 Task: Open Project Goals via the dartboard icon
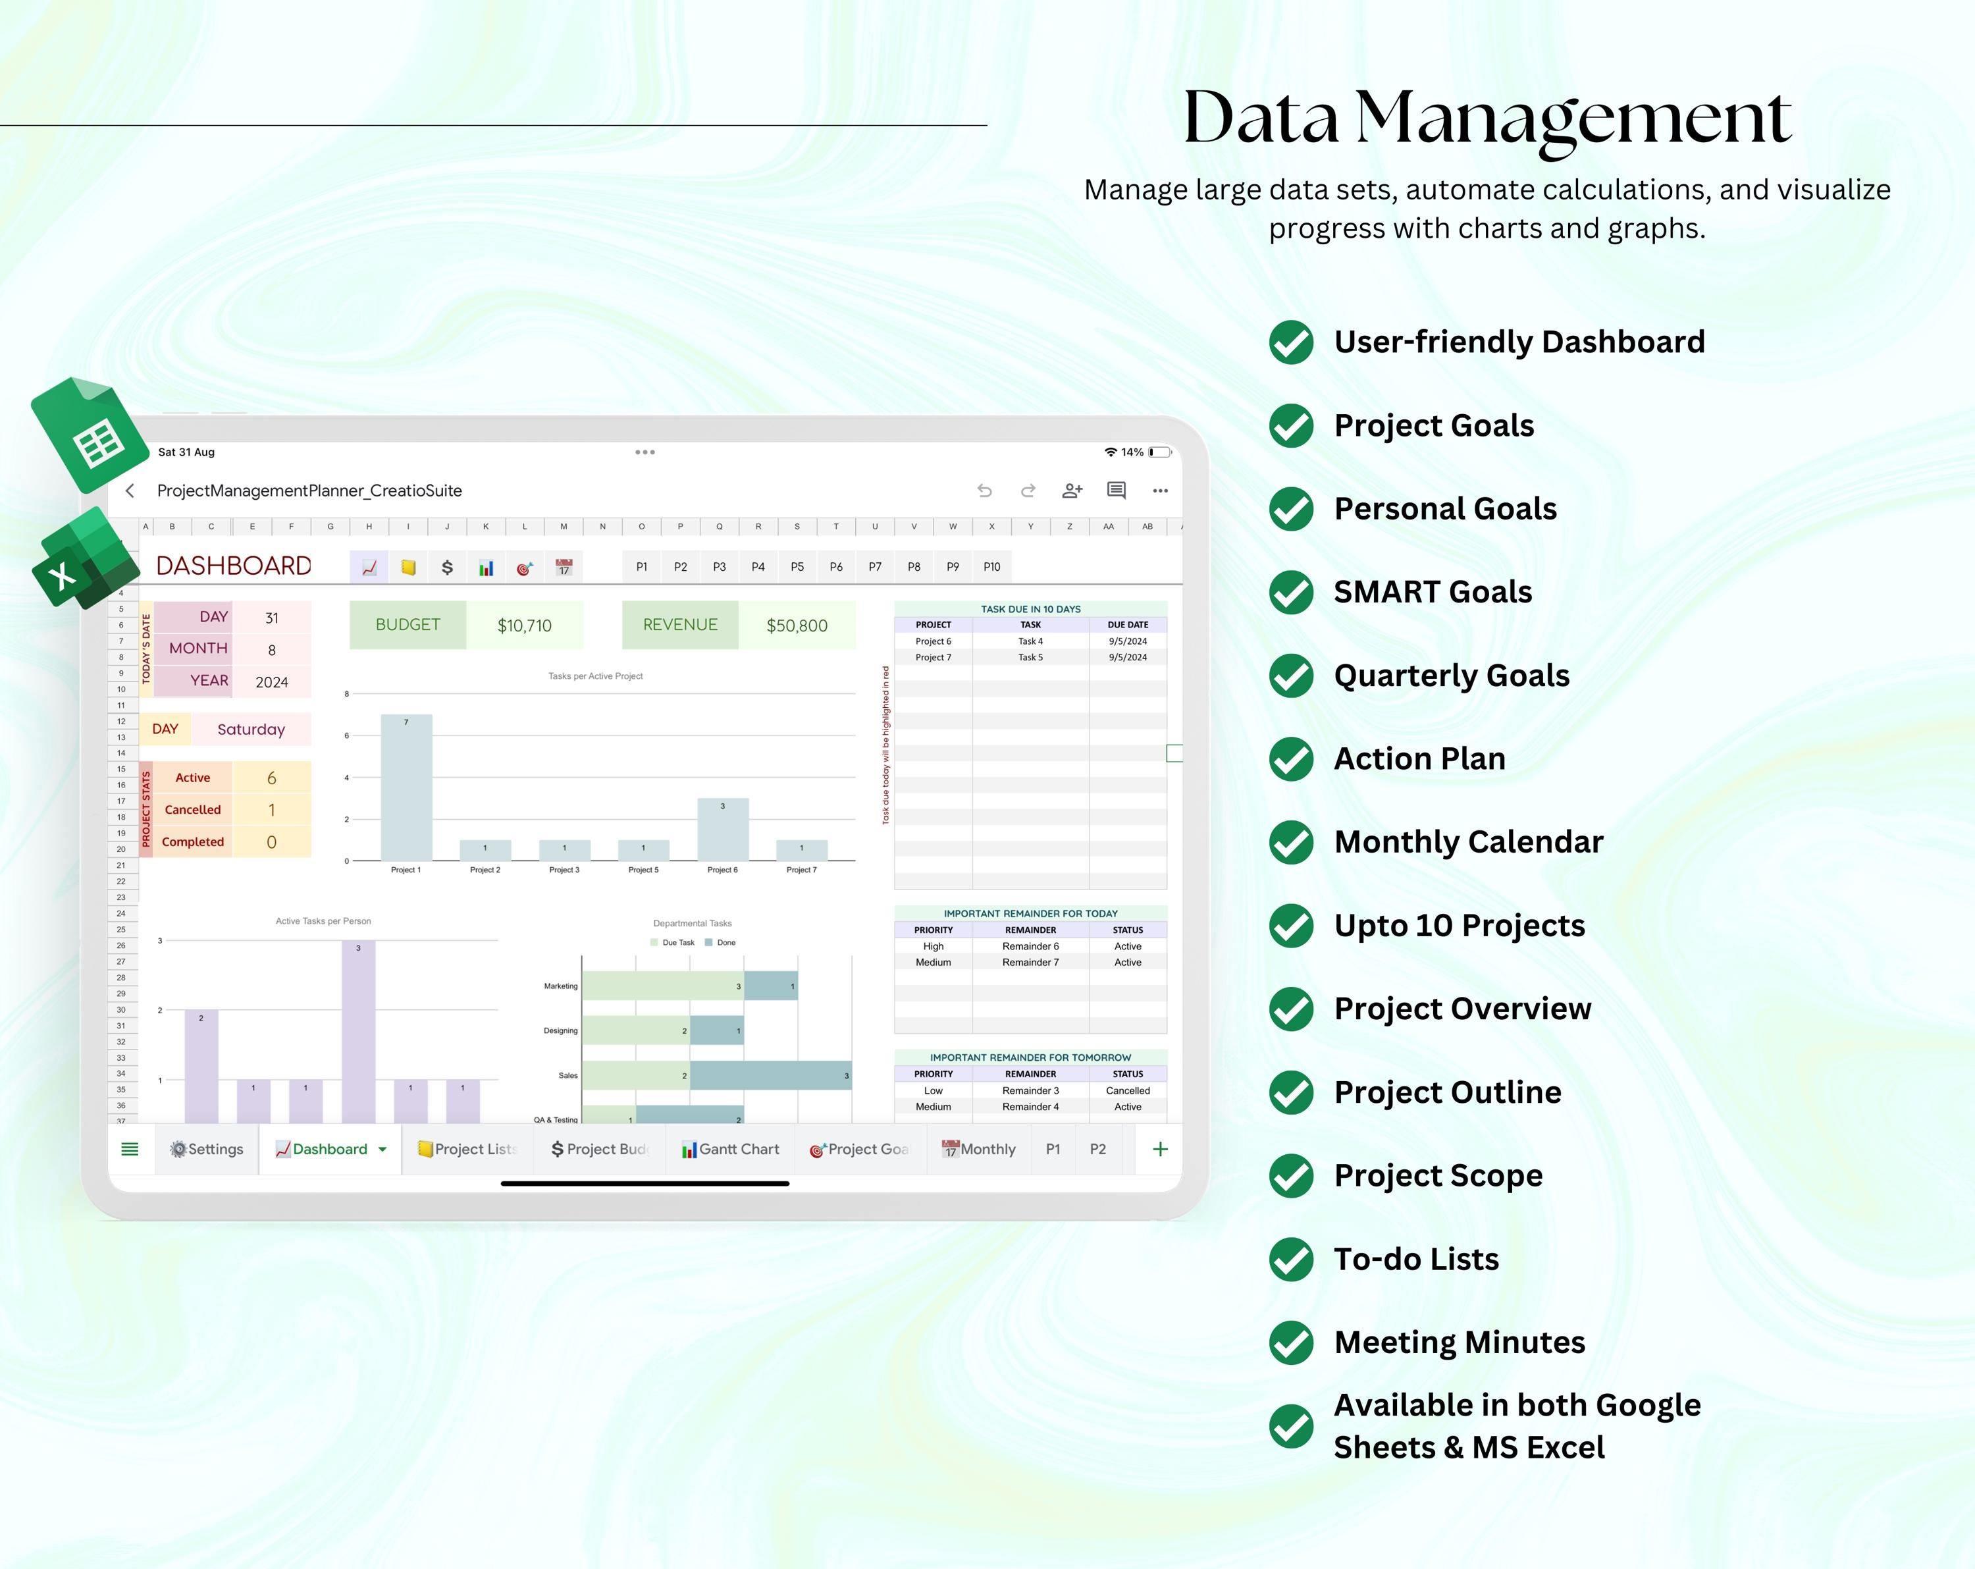coord(525,566)
